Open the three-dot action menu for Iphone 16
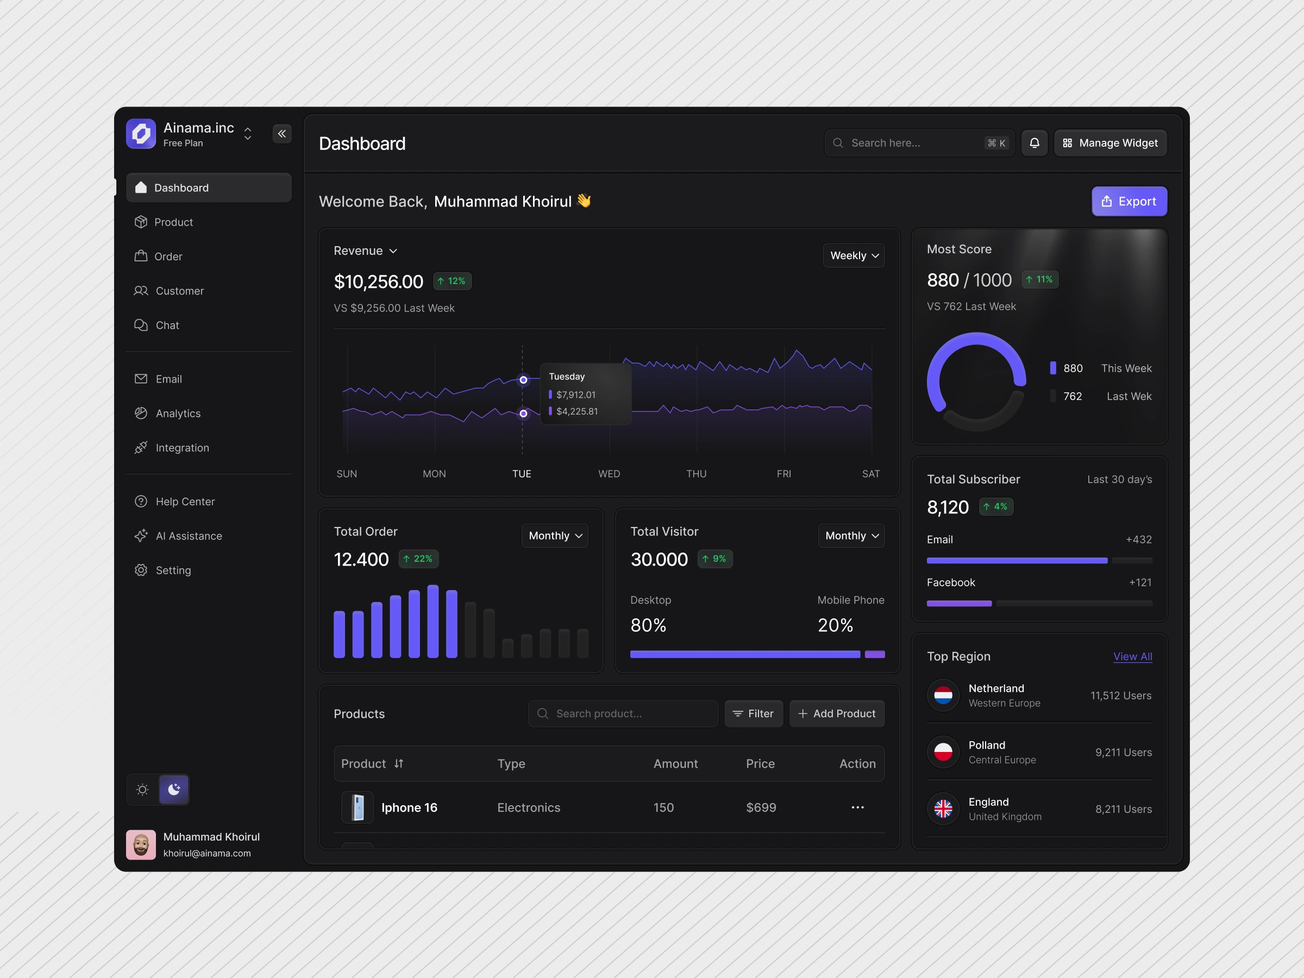This screenshot has height=978, width=1304. (x=857, y=807)
